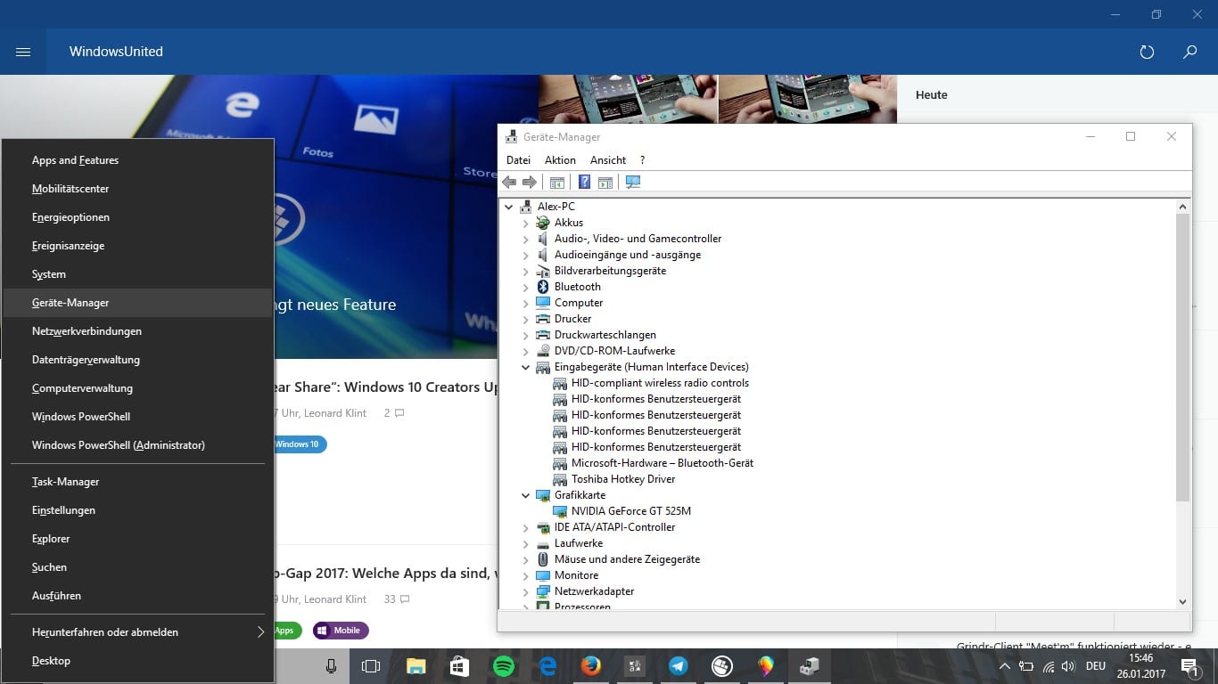1218x684 pixels.
Task: Click the scroll down arrow in device list
Action: pos(1182,602)
